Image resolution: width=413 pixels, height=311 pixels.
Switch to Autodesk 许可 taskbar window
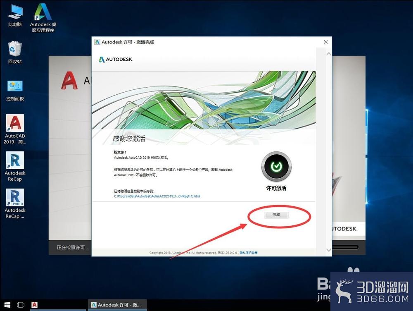[117, 305]
